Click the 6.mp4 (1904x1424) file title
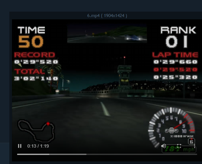The image size is (202, 164). tap(107, 16)
